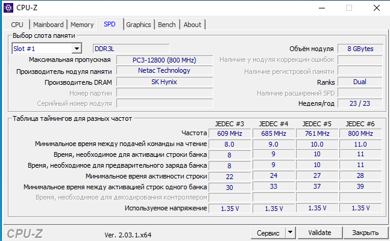This screenshot has width=390, height=241.
Task: Click the Netac Technology manufacturer field
Action: point(165,71)
